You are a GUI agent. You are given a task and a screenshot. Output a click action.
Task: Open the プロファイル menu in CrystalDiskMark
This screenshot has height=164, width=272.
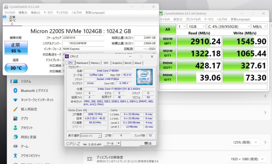click(x=193, y=19)
